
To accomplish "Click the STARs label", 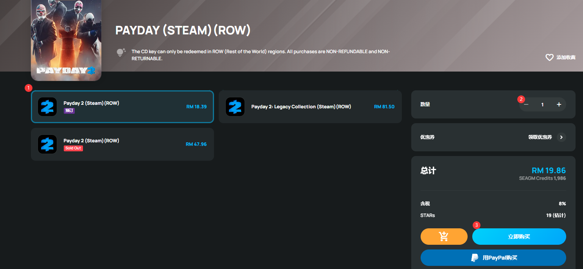I will tap(428, 215).
